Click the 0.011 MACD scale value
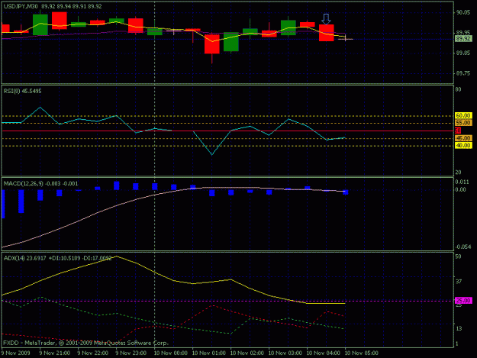 pos(462,182)
